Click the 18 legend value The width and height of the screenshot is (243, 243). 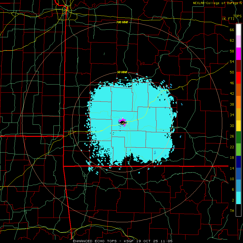(232, 158)
